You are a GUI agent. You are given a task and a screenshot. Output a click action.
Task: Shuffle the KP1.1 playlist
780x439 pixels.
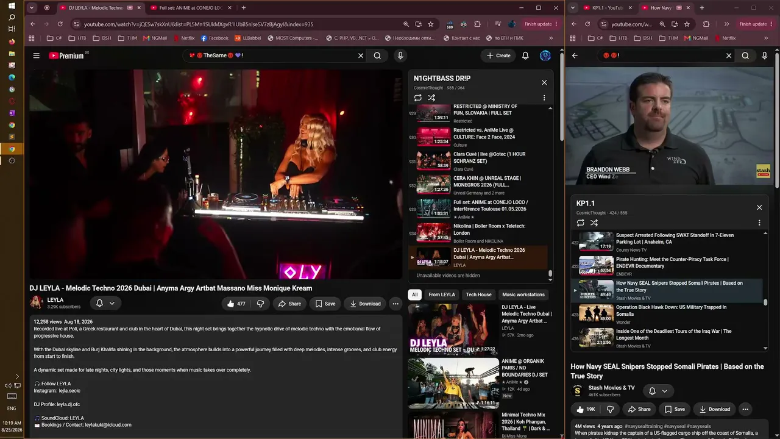coord(594,223)
